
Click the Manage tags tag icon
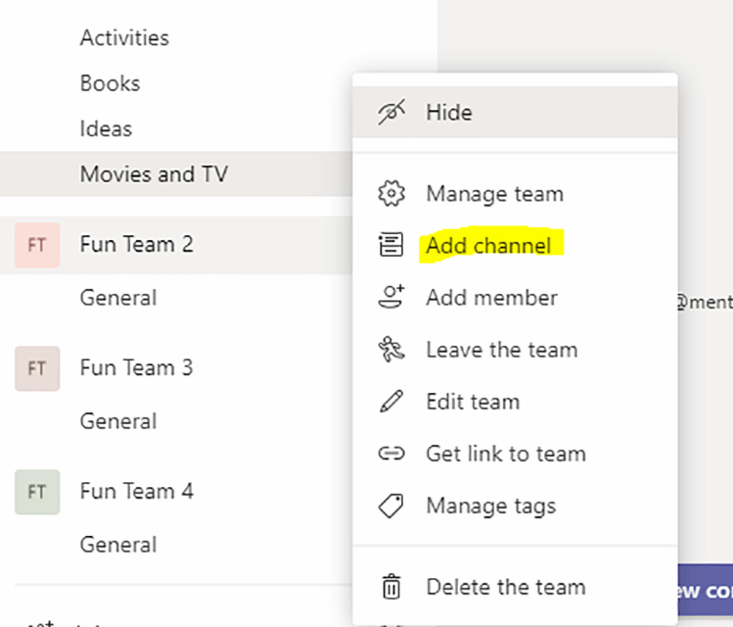[x=391, y=506]
